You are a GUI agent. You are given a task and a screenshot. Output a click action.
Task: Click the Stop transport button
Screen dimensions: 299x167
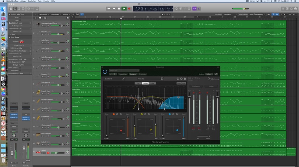119,9
